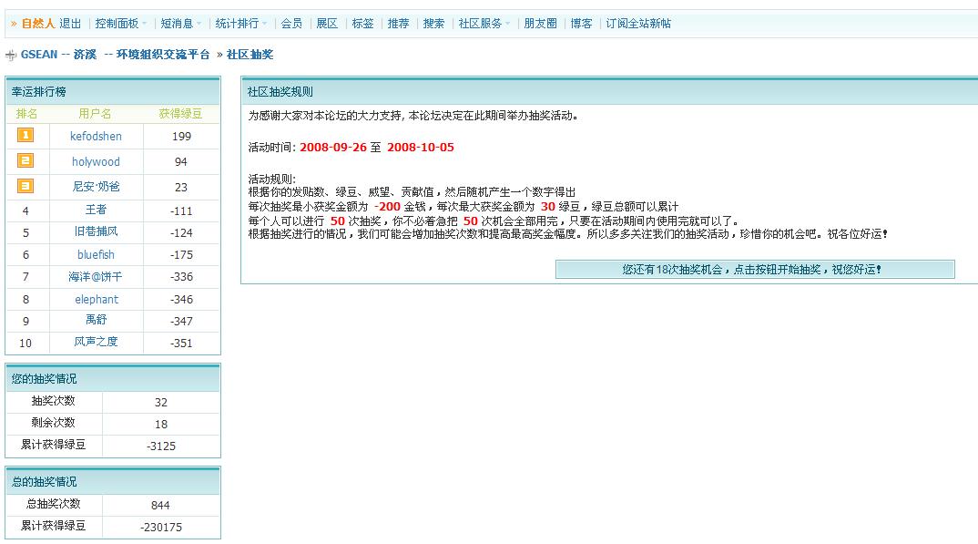Click the start date 2008-09-26
Viewport: 978px width, 544px height.
[333, 148]
